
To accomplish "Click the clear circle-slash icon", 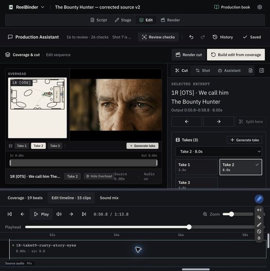I will 259,232.
